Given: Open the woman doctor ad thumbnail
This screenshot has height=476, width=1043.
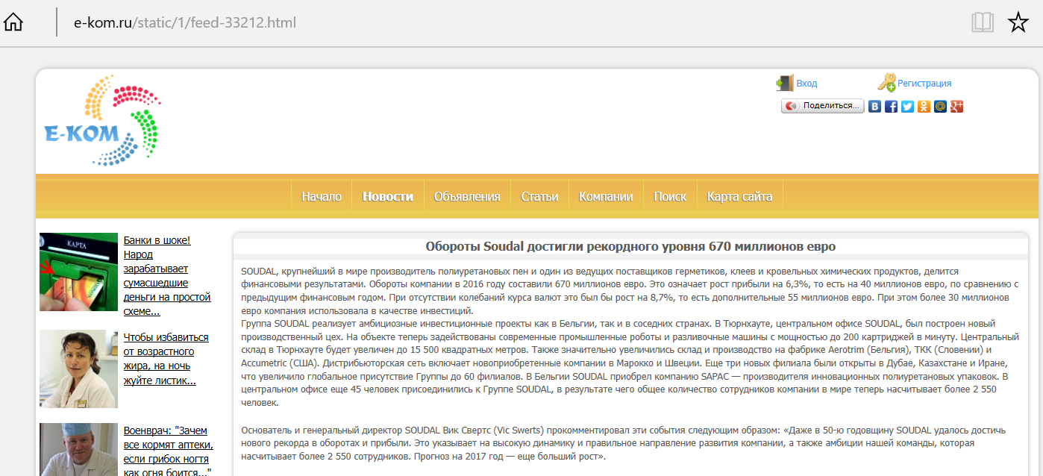Looking at the screenshot, I should [79, 369].
